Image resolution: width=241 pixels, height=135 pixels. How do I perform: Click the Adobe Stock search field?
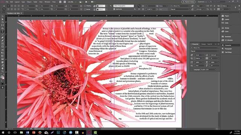[x=218, y=2]
